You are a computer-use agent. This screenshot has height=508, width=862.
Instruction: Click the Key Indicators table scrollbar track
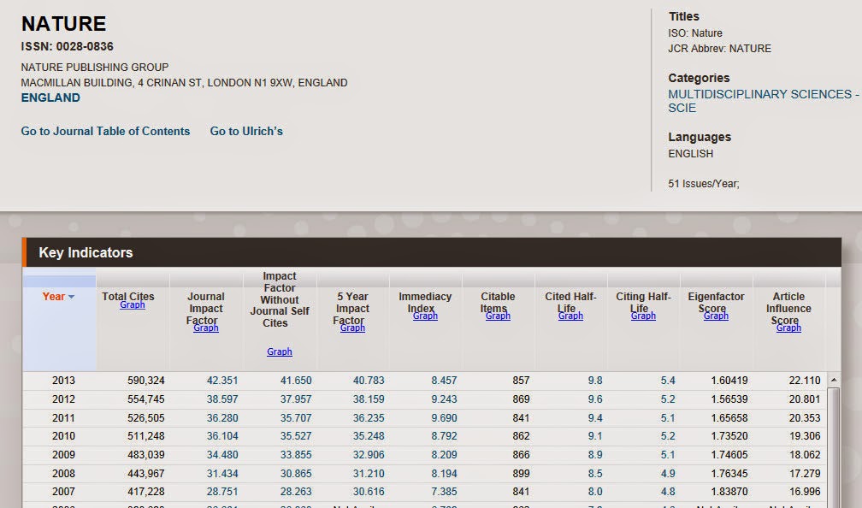click(x=834, y=447)
